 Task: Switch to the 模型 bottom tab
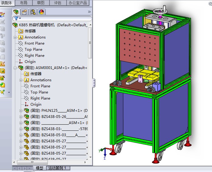tap(40, 168)
